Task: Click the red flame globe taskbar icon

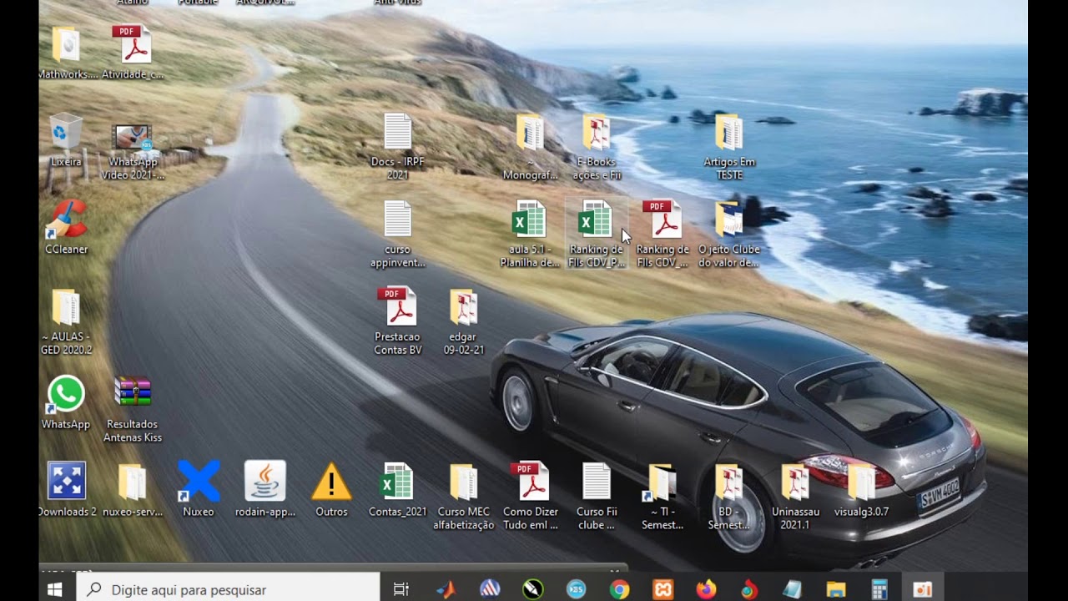Action: 749,589
